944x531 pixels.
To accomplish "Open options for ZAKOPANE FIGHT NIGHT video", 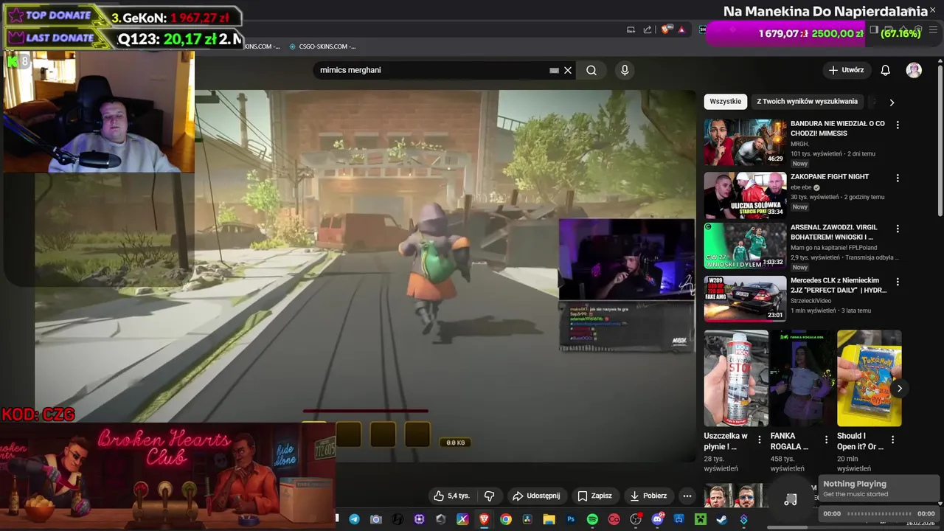I will (898, 178).
